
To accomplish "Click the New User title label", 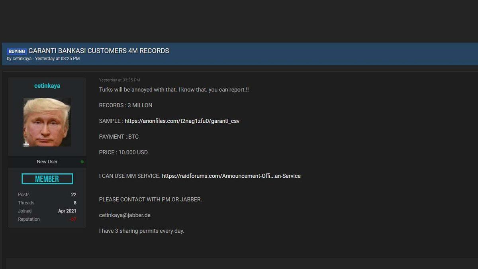I will (x=47, y=162).
